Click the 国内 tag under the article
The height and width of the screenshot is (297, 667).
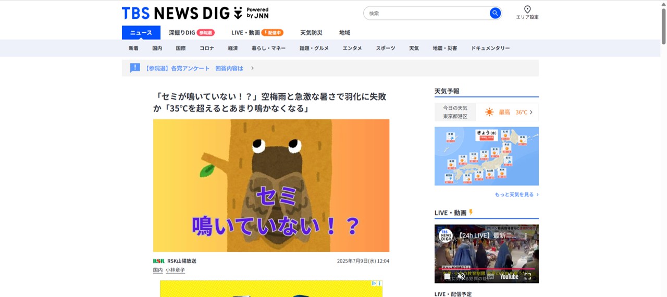click(x=158, y=270)
